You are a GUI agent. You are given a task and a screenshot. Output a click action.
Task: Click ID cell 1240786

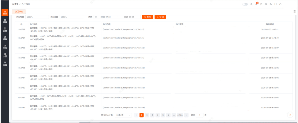click(22, 48)
